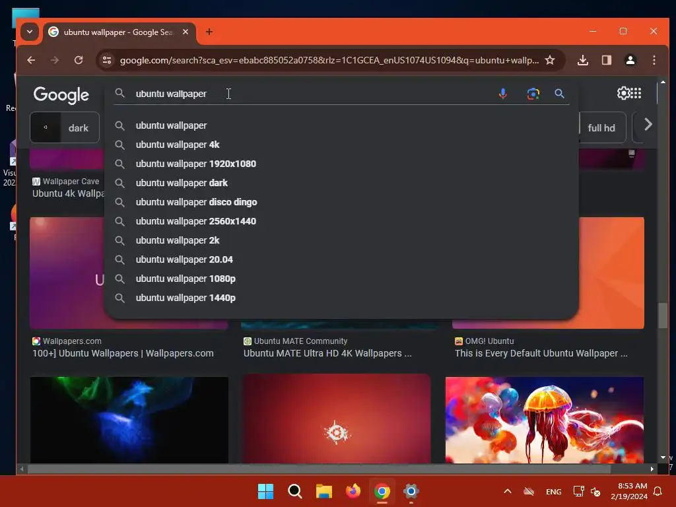Reload the Google search page
Image resolution: width=676 pixels, height=507 pixels.
click(79, 60)
